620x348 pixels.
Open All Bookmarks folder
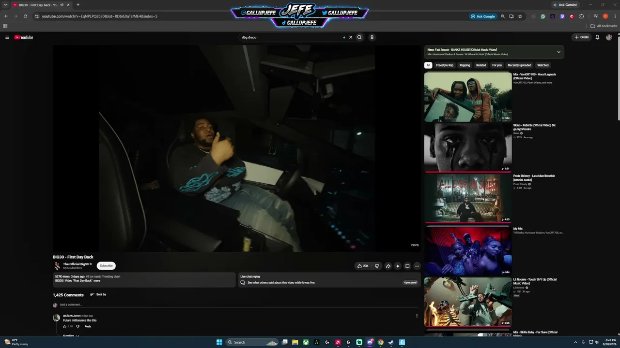(604, 26)
